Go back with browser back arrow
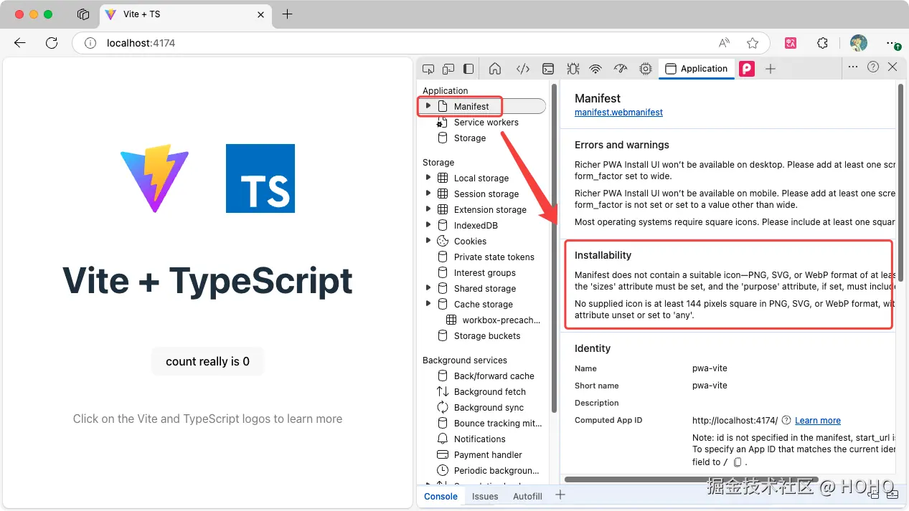The image size is (909, 511). (19, 43)
